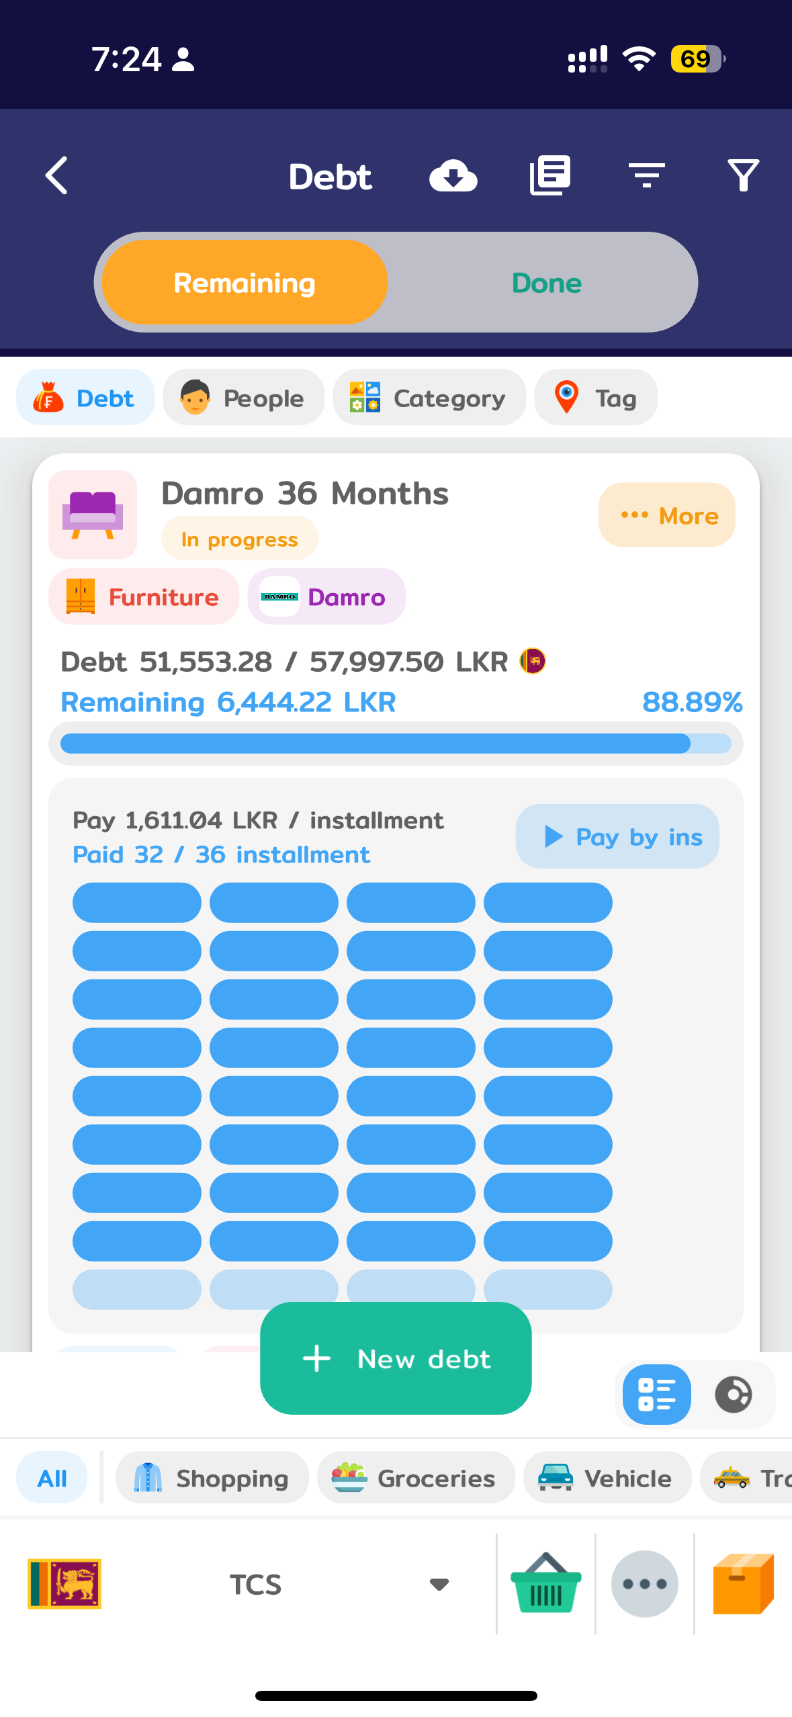The width and height of the screenshot is (792, 1717).
Task: Select the list view toggle
Action: click(656, 1395)
